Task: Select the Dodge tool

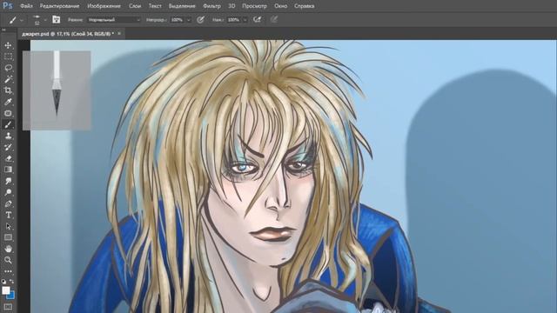Action: (8, 192)
